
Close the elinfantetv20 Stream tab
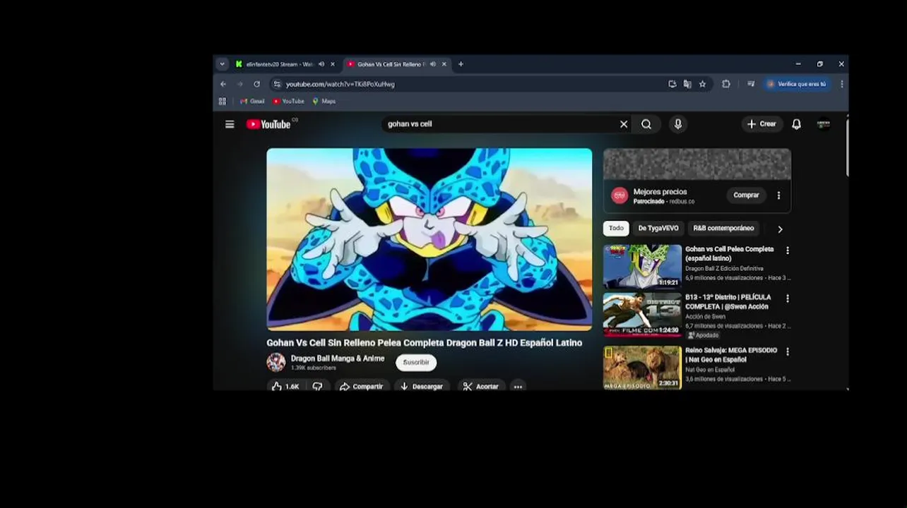tap(333, 64)
